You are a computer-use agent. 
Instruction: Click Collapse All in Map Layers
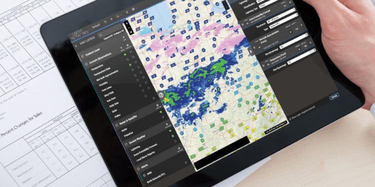(x=118, y=33)
